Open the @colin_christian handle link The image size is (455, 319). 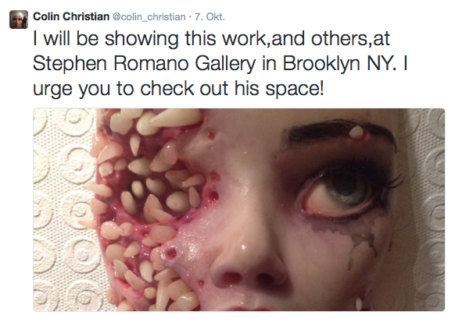tap(149, 17)
